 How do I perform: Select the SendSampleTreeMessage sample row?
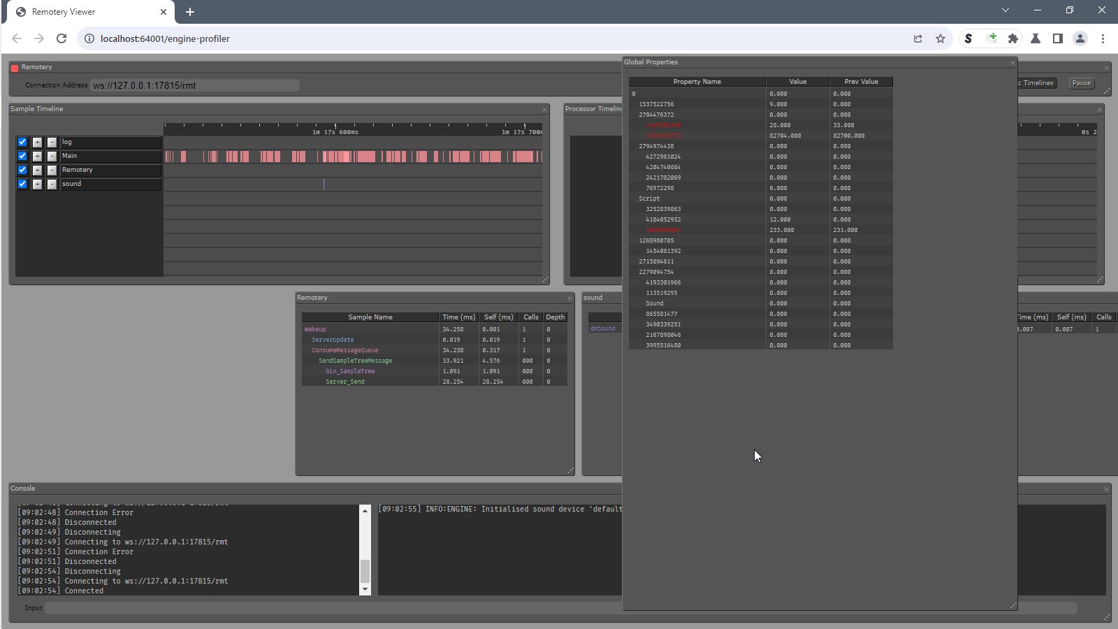pyautogui.click(x=356, y=361)
